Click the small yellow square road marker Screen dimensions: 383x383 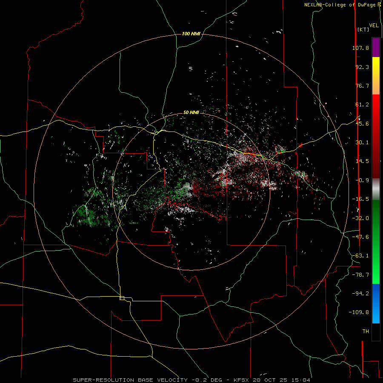122,298
